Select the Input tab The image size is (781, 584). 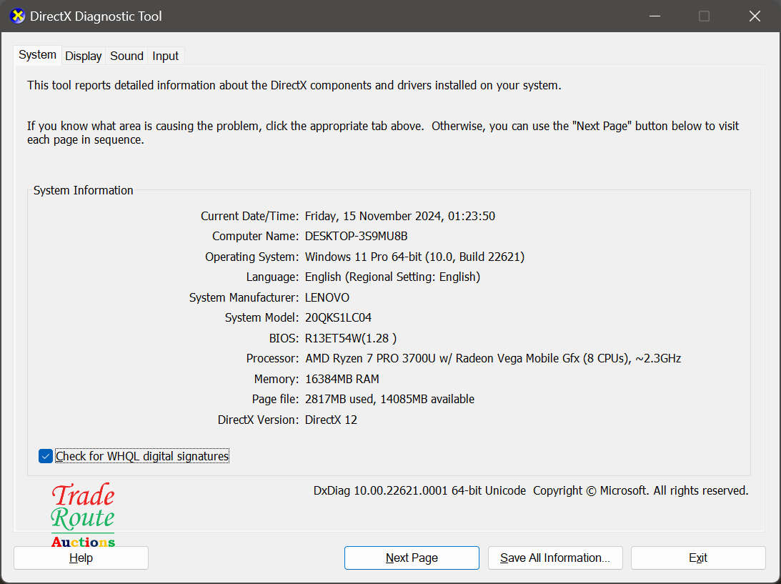164,55
